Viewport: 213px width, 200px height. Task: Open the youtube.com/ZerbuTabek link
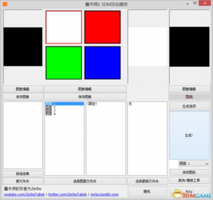(x=24, y=194)
